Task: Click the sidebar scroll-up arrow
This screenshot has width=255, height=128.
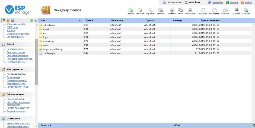Action: point(36,25)
